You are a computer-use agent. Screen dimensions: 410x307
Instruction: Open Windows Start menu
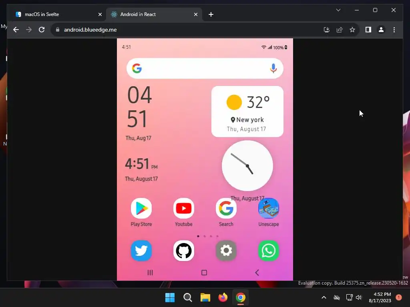pos(170,297)
